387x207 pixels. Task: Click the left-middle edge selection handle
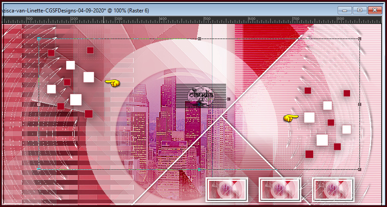coord(39,104)
